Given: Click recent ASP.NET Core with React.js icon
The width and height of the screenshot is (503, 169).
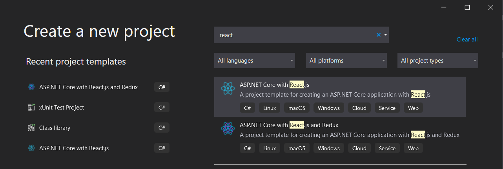Looking at the screenshot, I should 31,148.
